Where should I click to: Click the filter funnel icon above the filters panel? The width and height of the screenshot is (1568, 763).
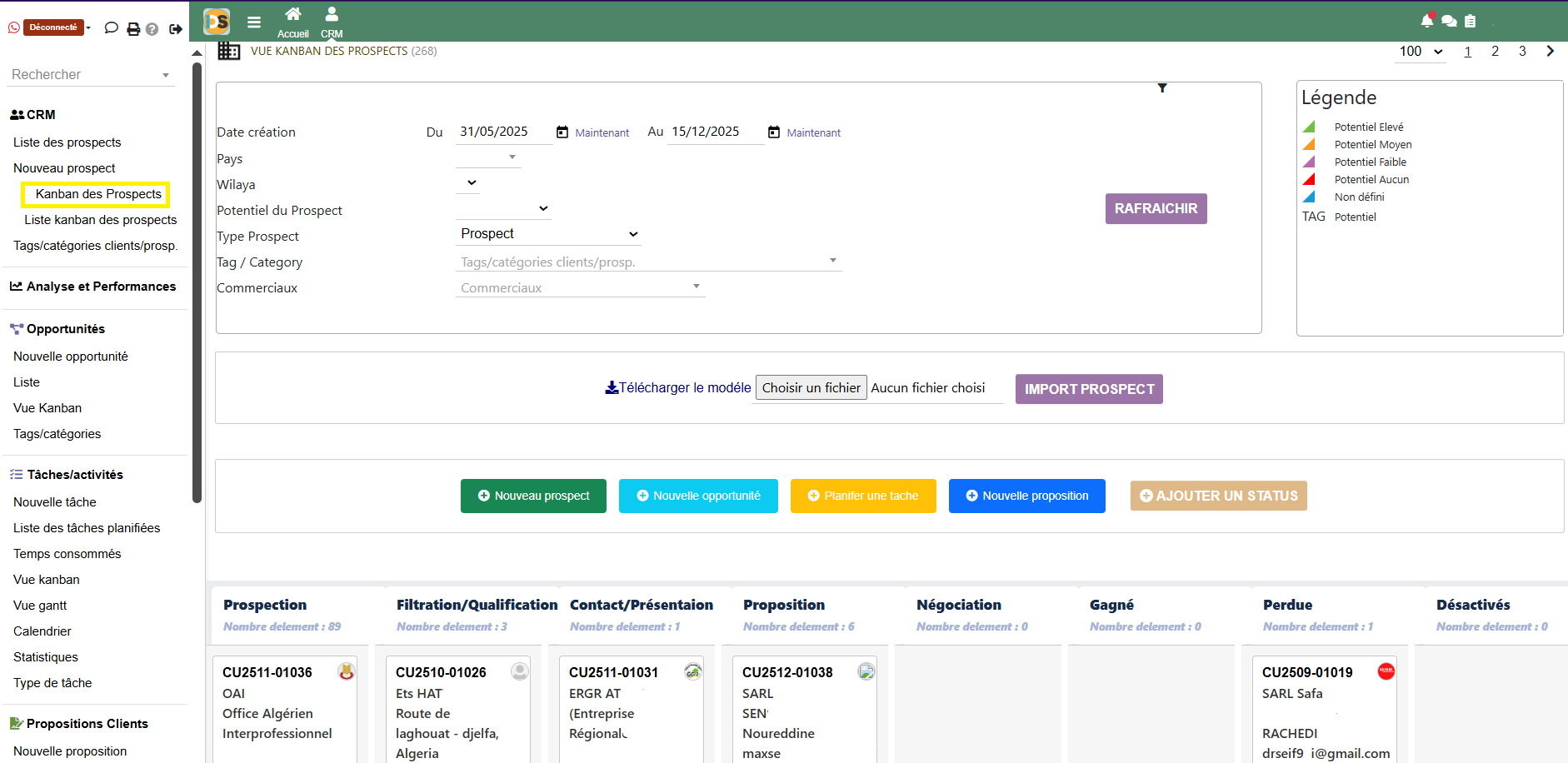tap(1162, 87)
